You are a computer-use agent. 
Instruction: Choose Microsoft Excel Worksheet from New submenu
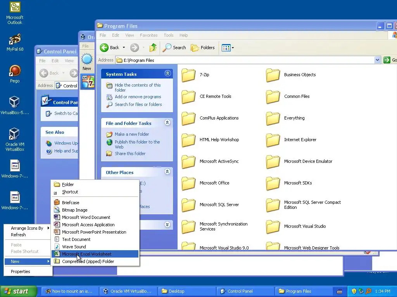point(95,254)
